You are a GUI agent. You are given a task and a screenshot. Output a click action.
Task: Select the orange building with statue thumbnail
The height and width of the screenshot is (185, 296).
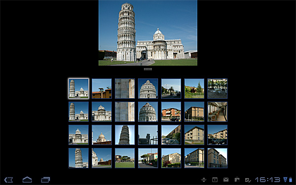(102, 88)
